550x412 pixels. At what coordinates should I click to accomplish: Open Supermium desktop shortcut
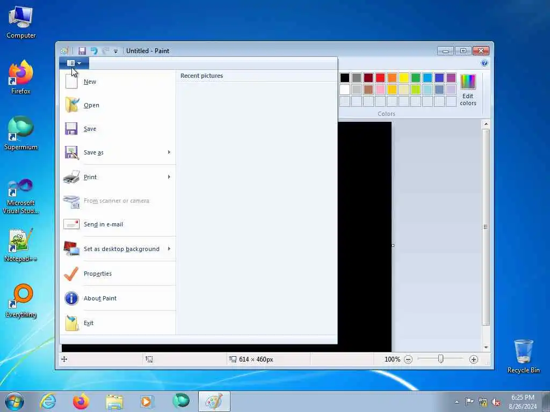click(21, 133)
